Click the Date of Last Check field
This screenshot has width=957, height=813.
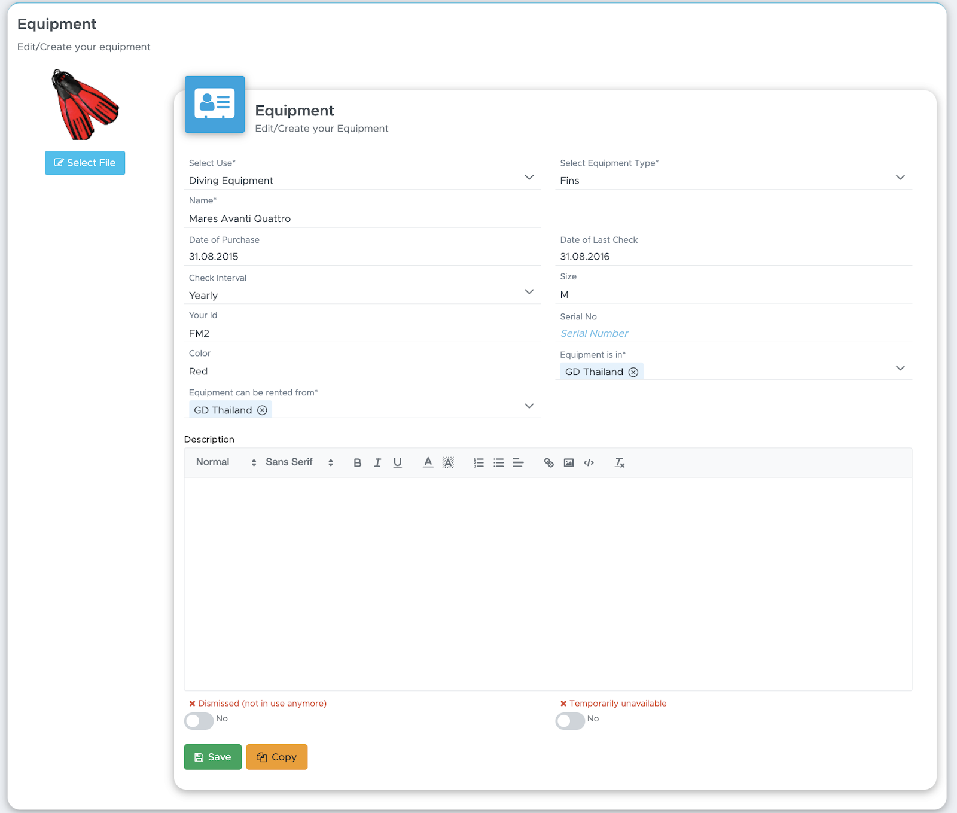733,257
